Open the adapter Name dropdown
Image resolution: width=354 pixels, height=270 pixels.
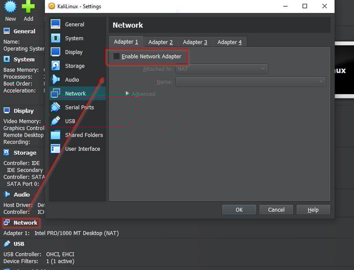coord(251,82)
